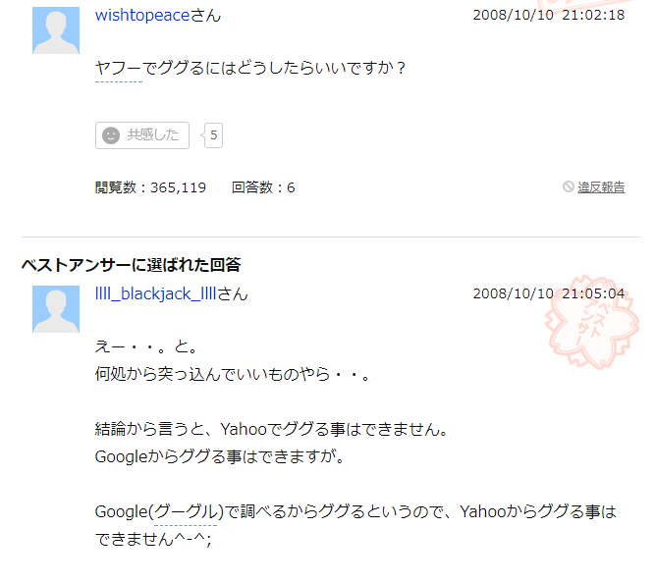Click the dotted-underlined ヤフー keyword
The height and width of the screenshot is (583, 655).
(x=119, y=68)
